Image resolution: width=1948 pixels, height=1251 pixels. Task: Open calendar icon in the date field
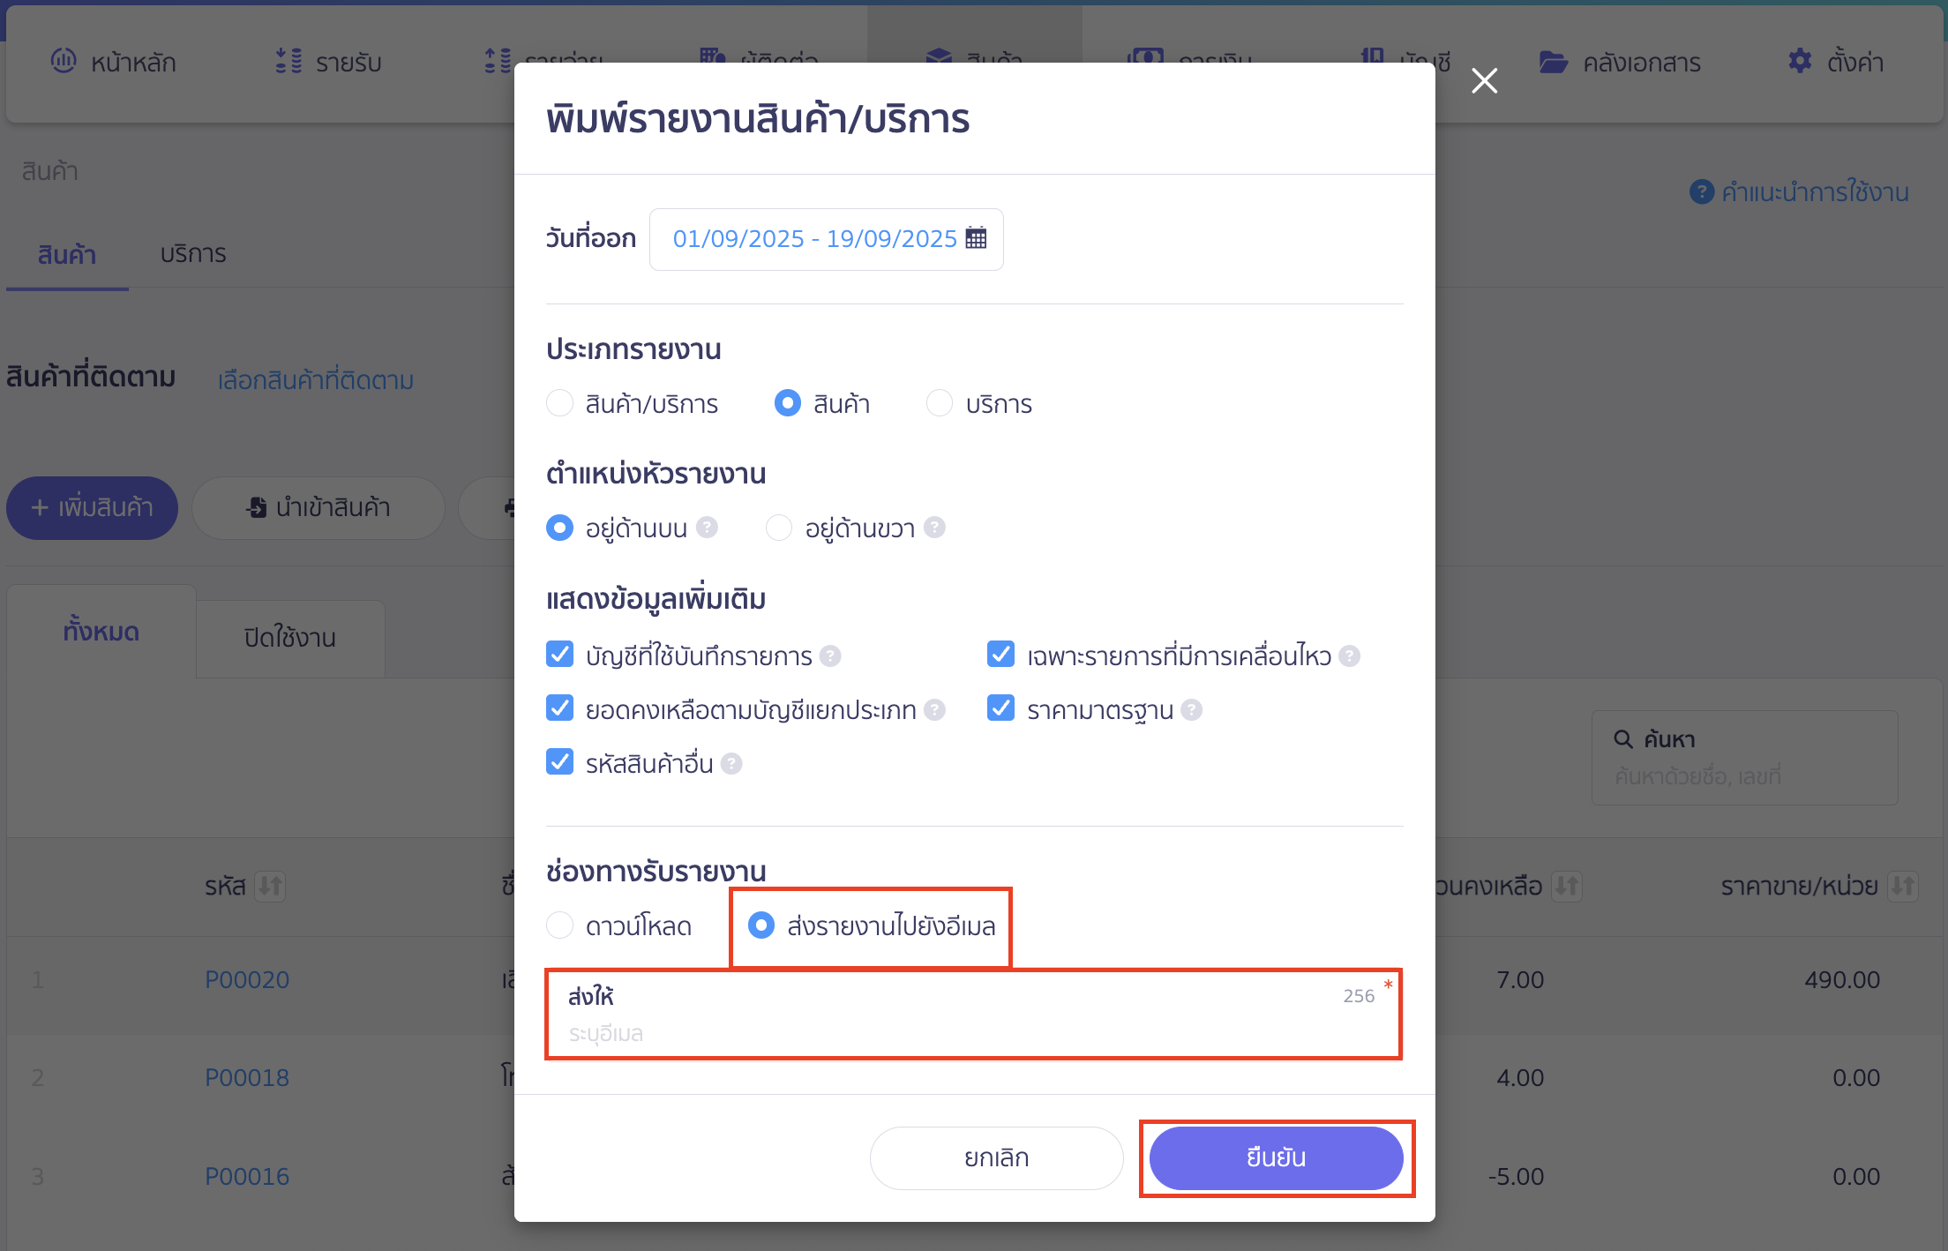(x=976, y=238)
